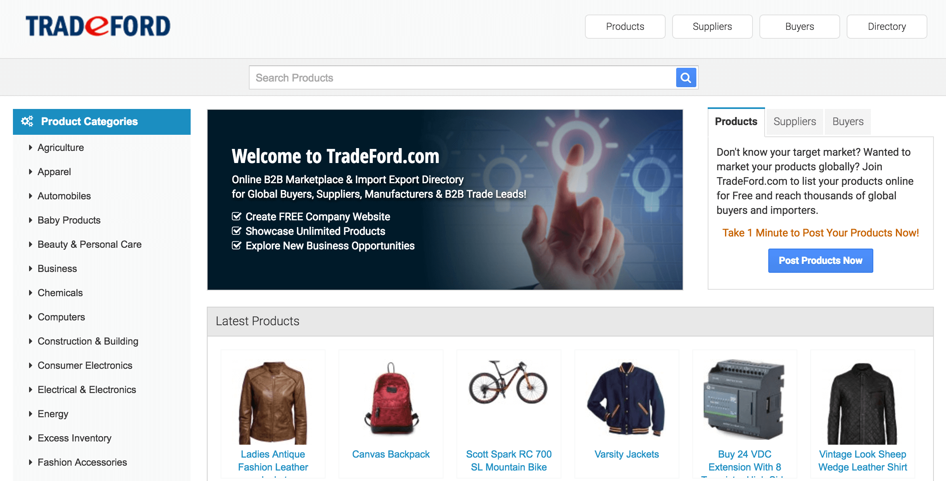Viewport: 946px width, 481px height.
Task: Click the Buyers navigation menu item
Action: (799, 26)
